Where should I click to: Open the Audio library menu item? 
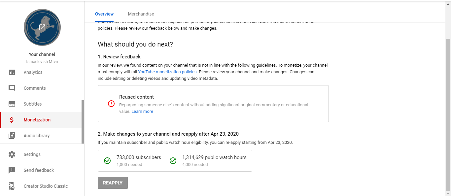coord(37,136)
